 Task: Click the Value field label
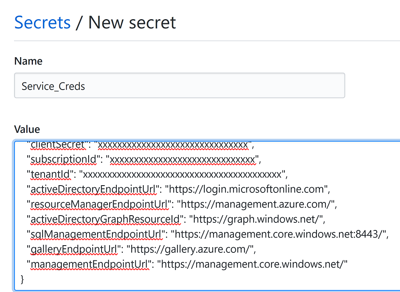tap(27, 129)
